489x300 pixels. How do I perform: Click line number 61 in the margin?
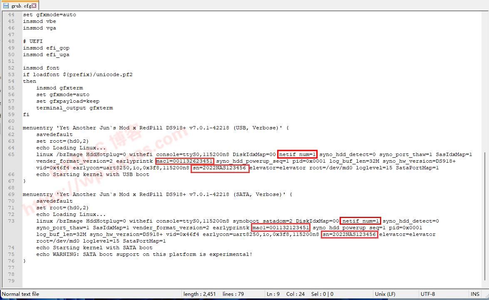click(x=11, y=128)
